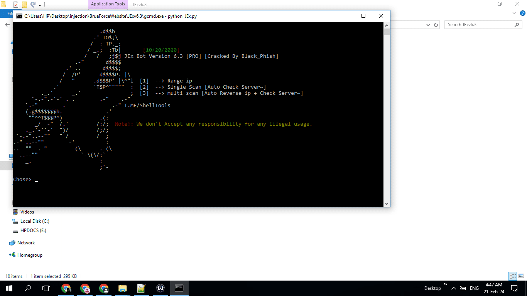Click the magnifier in the Search JExv6.3 box
This screenshot has height=296, width=527.
pos(517,24)
